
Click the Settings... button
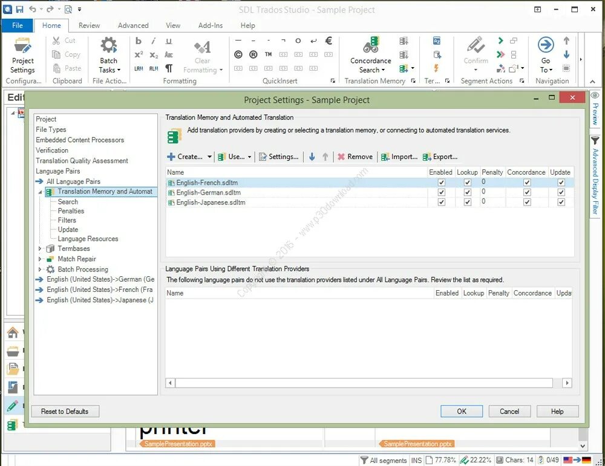tap(278, 157)
